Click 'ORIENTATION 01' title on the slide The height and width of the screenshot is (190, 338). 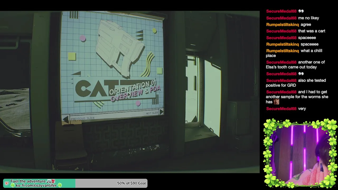(x=133, y=87)
